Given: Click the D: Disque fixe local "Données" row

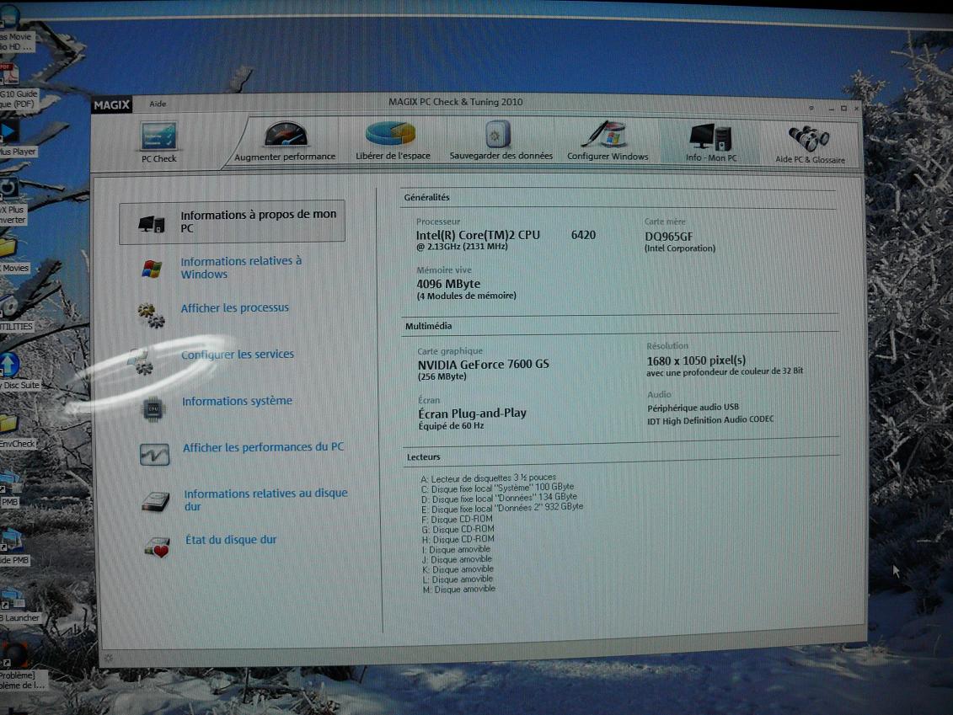Looking at the screenshot, I should click(x=499, y=498).
